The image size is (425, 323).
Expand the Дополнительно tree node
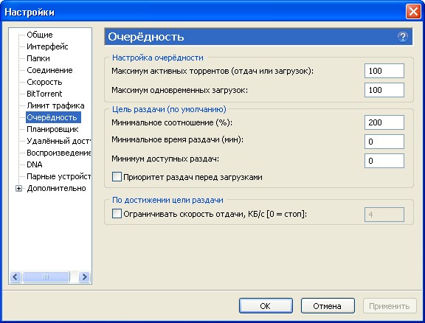pos(18,188)
